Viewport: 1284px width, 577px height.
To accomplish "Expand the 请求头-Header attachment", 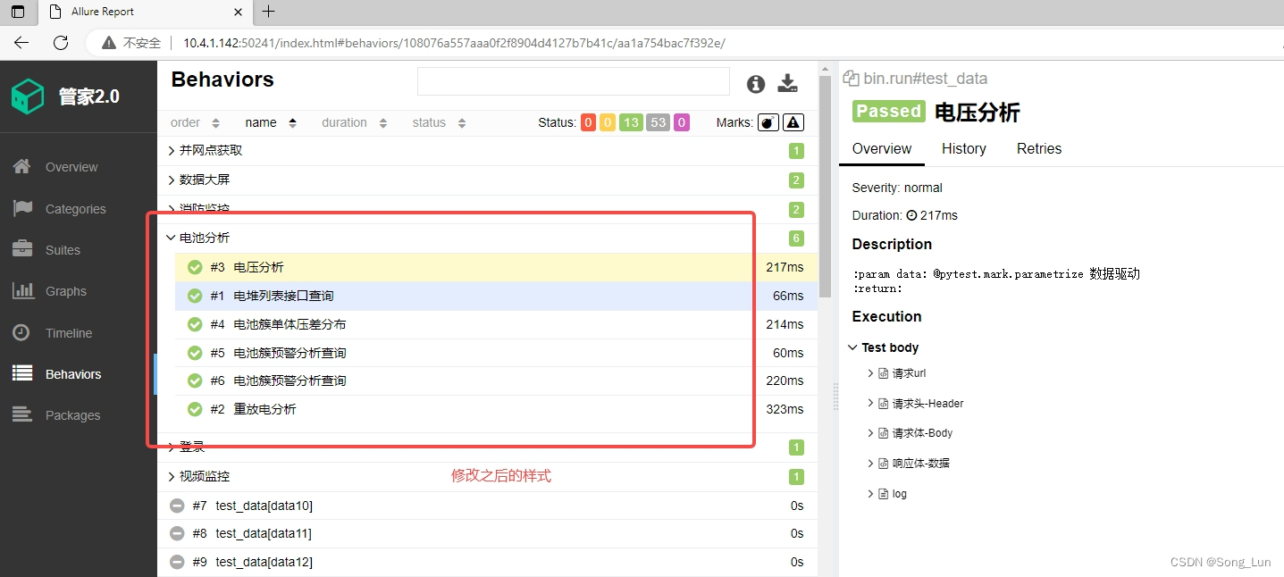I will [x=915, y=404].
